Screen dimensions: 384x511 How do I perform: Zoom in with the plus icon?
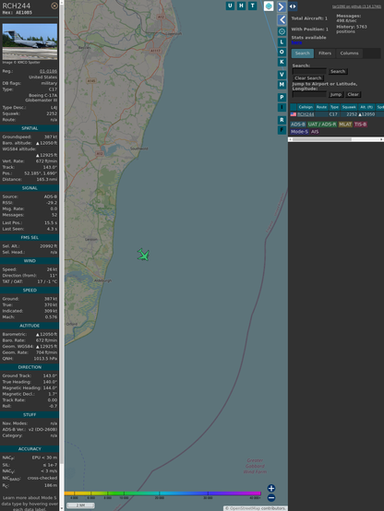271,488
